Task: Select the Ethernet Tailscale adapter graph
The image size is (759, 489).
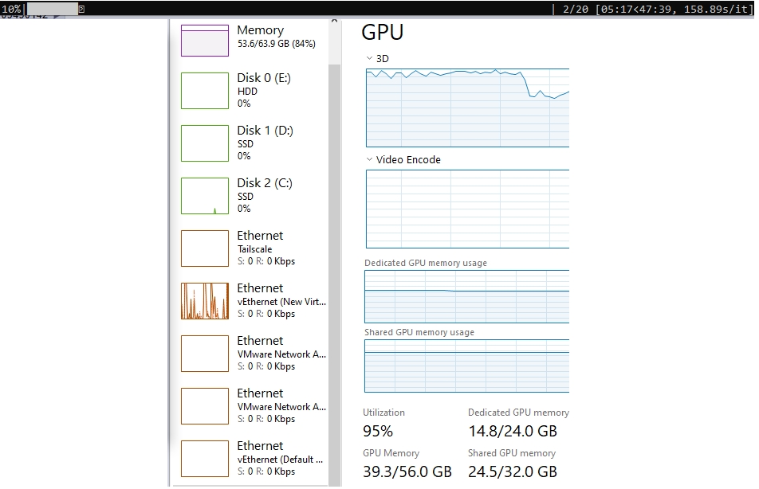Action: [205, 248]
